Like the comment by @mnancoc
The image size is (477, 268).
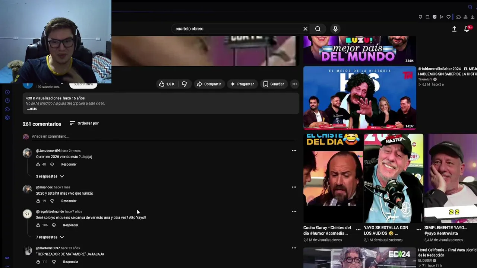click(x=38, y=201)
